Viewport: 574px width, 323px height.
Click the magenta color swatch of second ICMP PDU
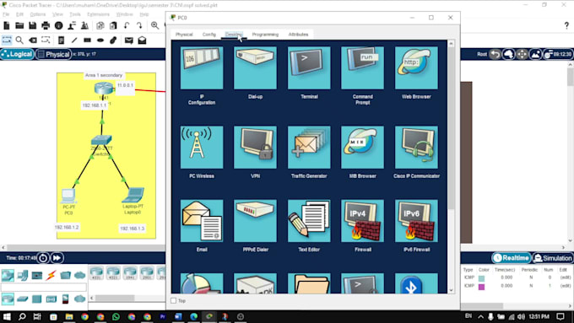click(481, 287)
